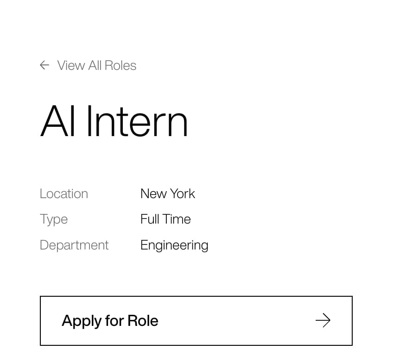Image resolution: width=393 pixels, height=362 pixels.
Task: Click the Apply for Role text label
Action: 110,320
